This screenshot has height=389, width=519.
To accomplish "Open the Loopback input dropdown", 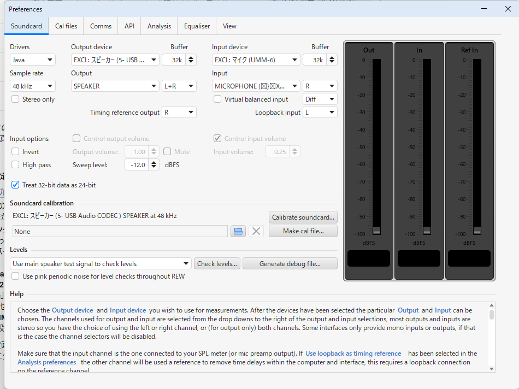I will point(320,112).
